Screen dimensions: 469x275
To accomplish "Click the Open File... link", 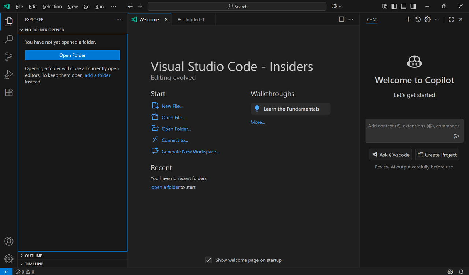I will click(173, 118).
